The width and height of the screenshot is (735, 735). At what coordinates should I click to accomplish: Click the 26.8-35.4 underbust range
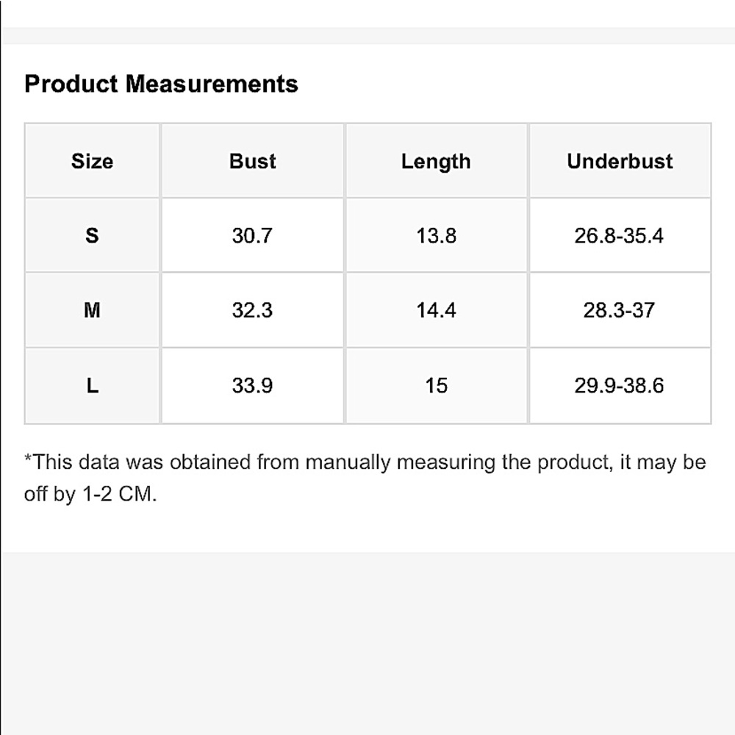pos(619,236)
